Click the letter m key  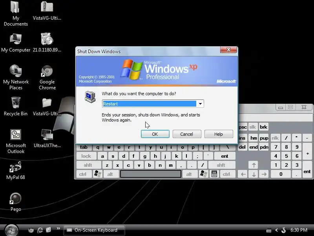pos(171,165)
